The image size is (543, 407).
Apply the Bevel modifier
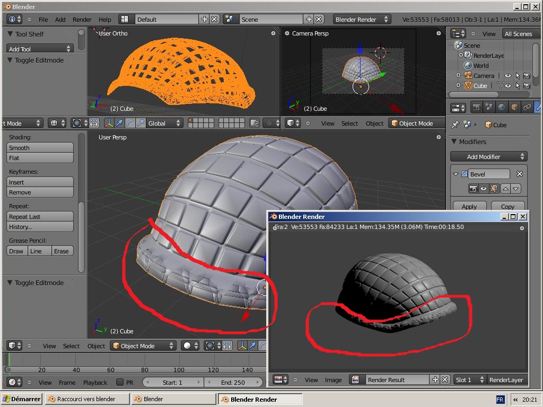[x=469, y=206]
